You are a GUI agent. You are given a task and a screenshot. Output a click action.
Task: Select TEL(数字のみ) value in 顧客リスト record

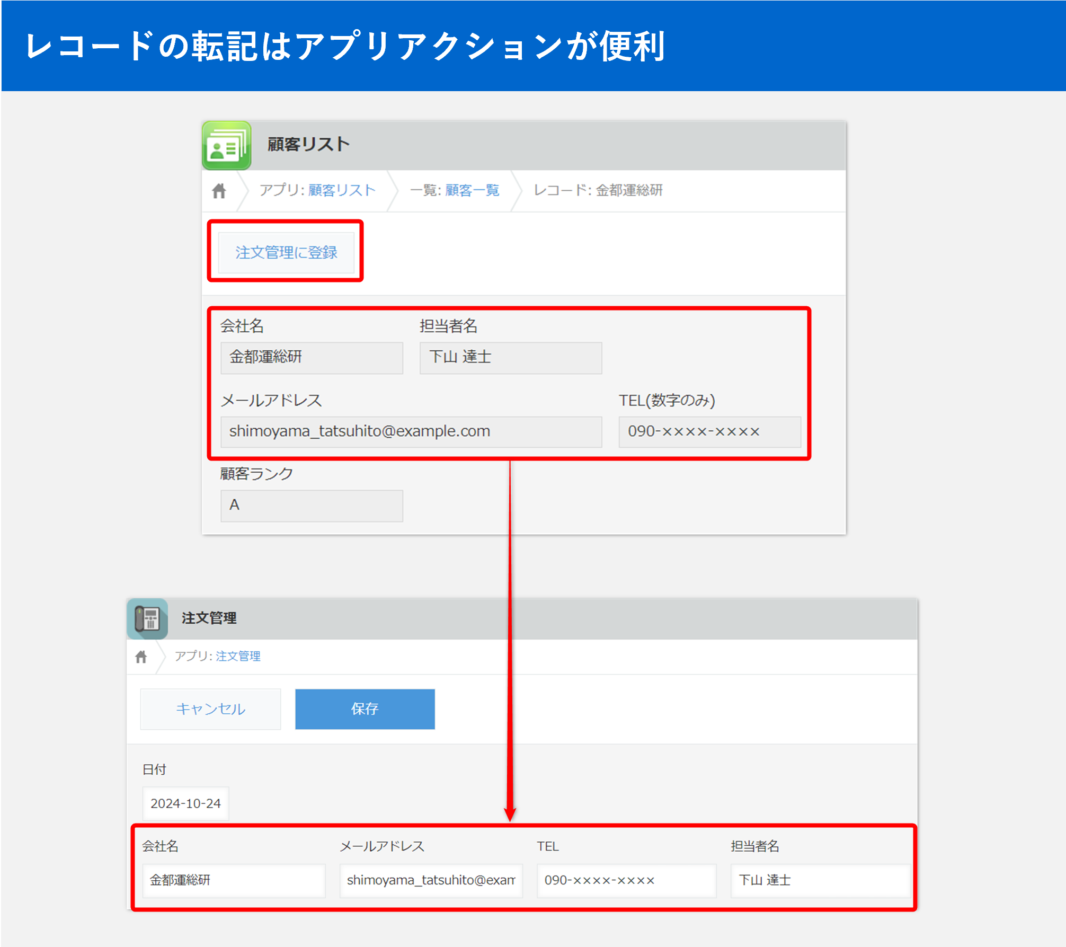coord(709,432)
